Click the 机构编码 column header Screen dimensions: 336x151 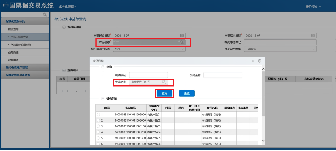click(x=130, y=108)
